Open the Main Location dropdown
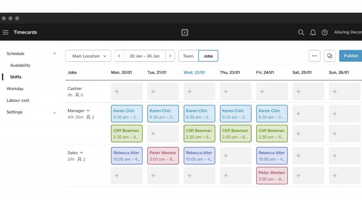 (x=88, y=56)
